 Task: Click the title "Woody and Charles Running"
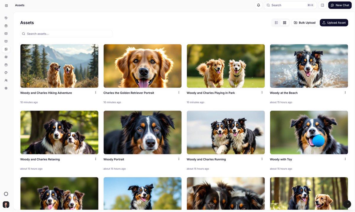coord(206,159)
